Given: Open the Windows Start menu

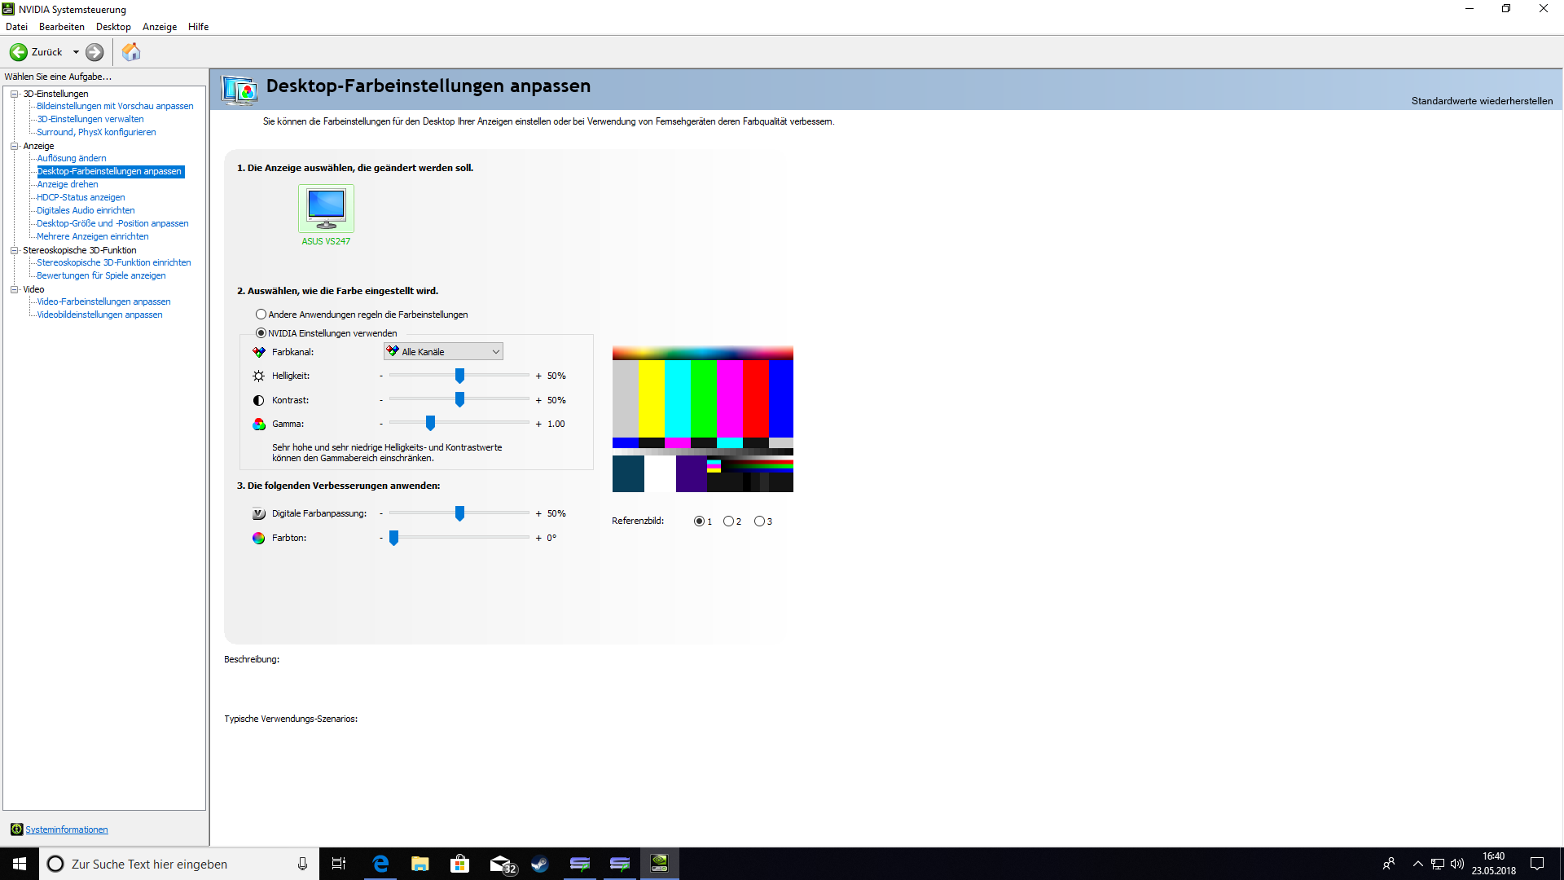Looking at the screenshot, I should 20,864.
